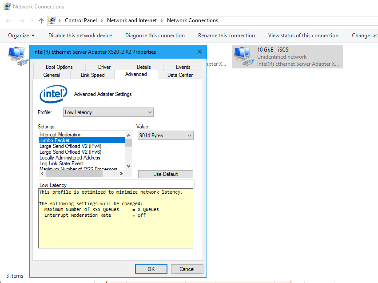
Task: Select the 10 GbE - iSCSI adapter icon
Action: click(x=244, y=57)
